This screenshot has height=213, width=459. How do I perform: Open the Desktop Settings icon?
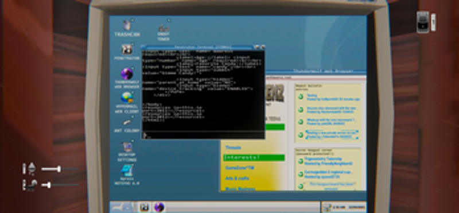coord(127,152)
